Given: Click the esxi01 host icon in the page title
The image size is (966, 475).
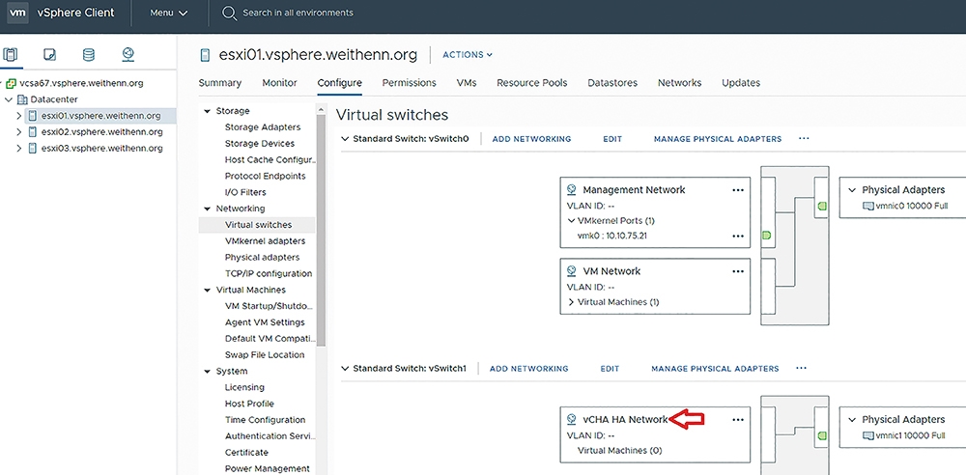Looking at the screenshot, I should coord(205,55).
